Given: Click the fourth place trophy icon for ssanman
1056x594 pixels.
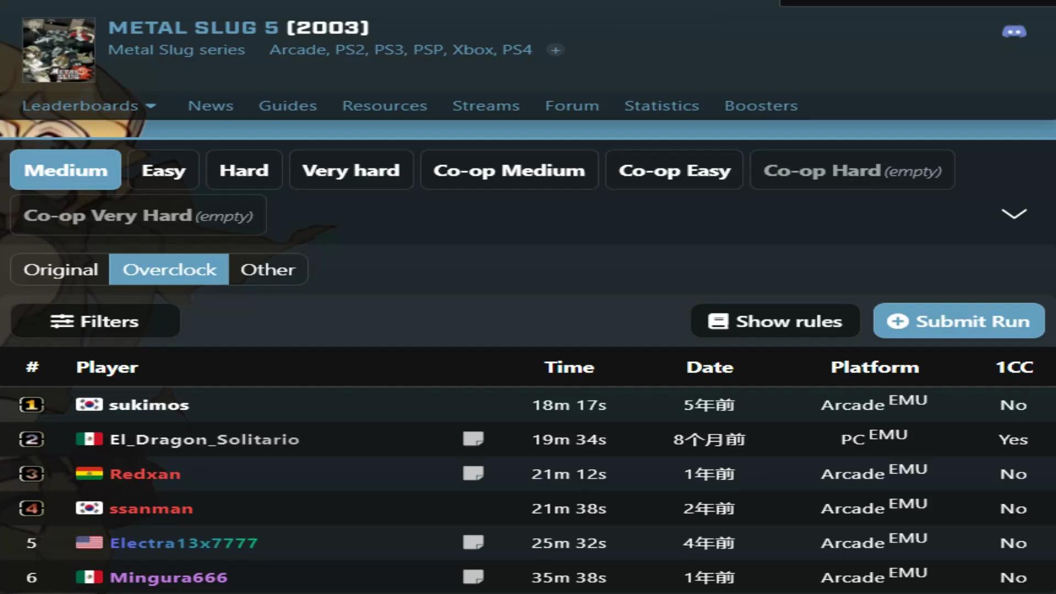Looking at the screenshot, I should point(31,508).
